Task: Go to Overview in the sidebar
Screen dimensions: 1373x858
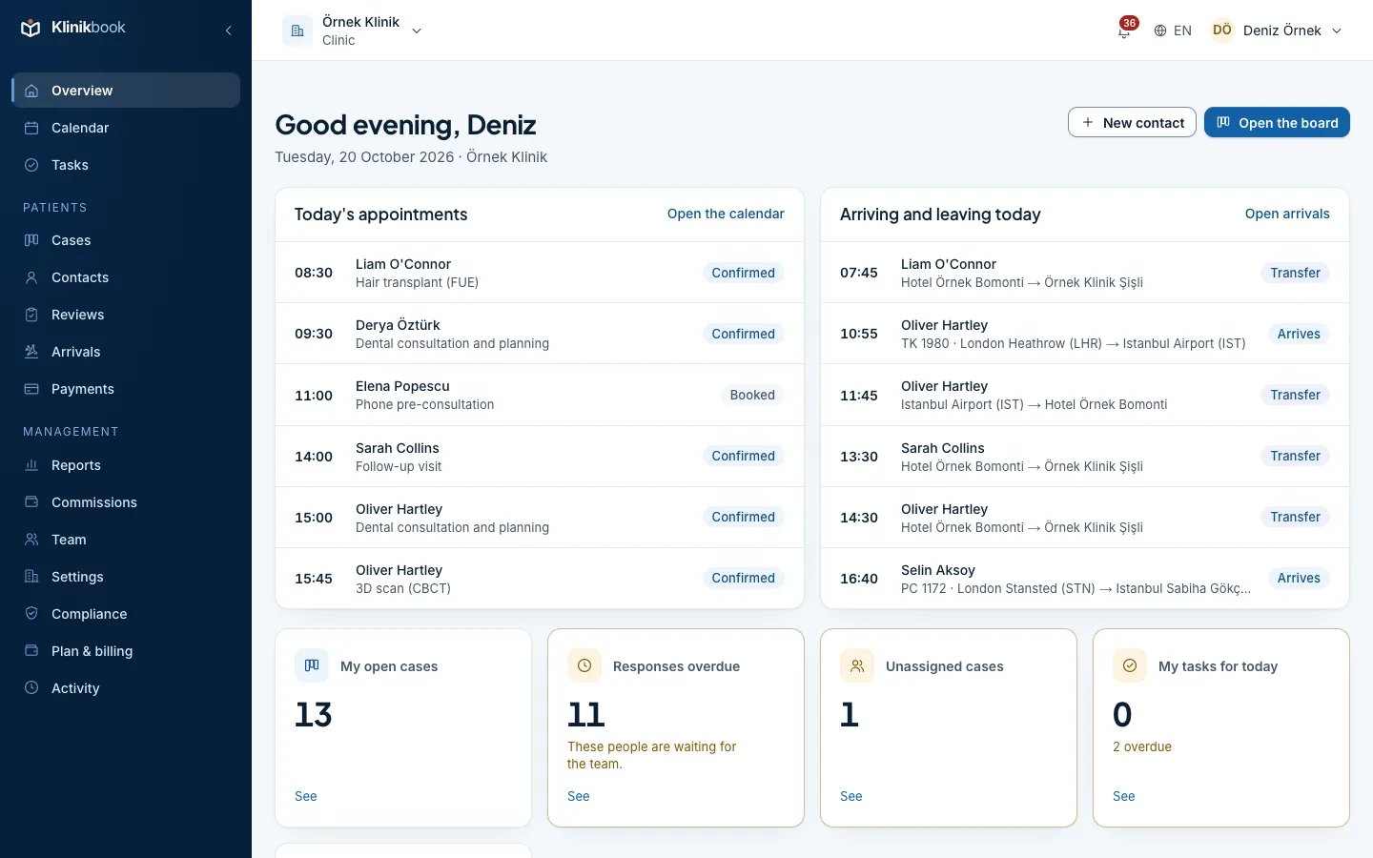Action: click(x=126, y=91)
